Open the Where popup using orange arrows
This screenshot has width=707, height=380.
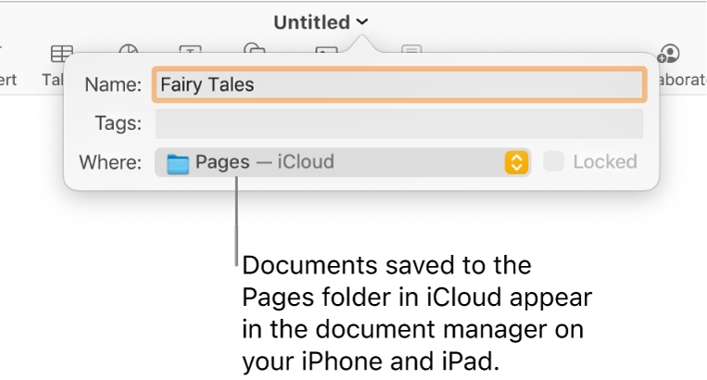tap(516, 163)
